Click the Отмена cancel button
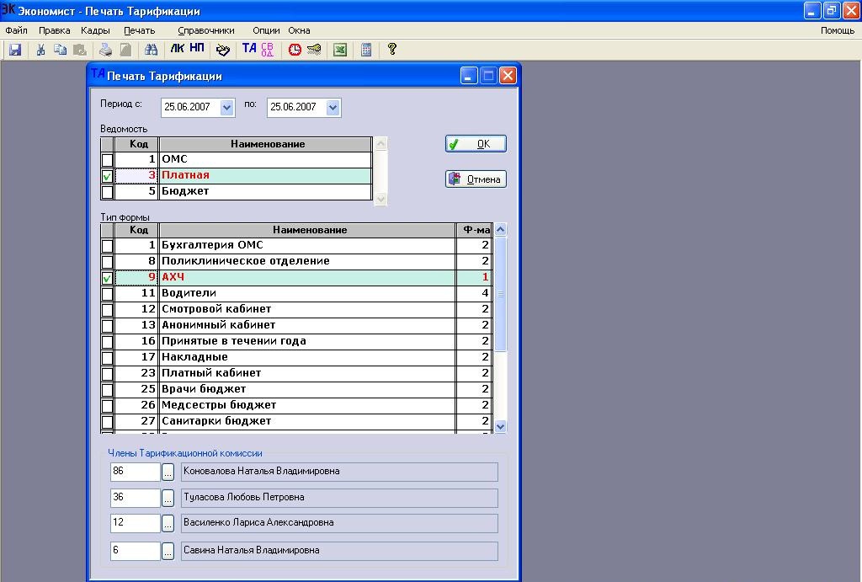Image resolution: width=862 pixels, height=582 pixels. point(476,179)
